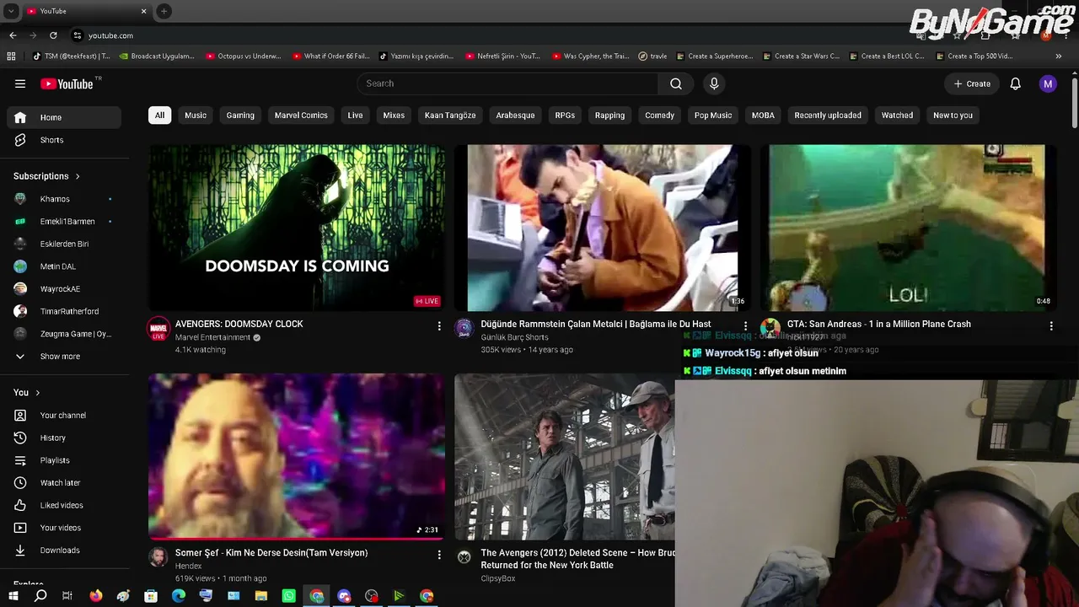
Task: Open the Create button menu
Action: 972,83
